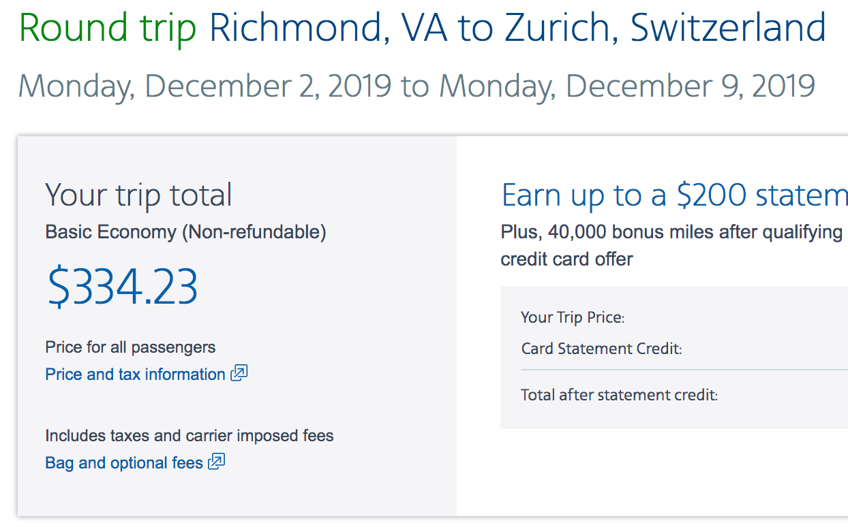Click the Price for all passengers text

[130, 347]
